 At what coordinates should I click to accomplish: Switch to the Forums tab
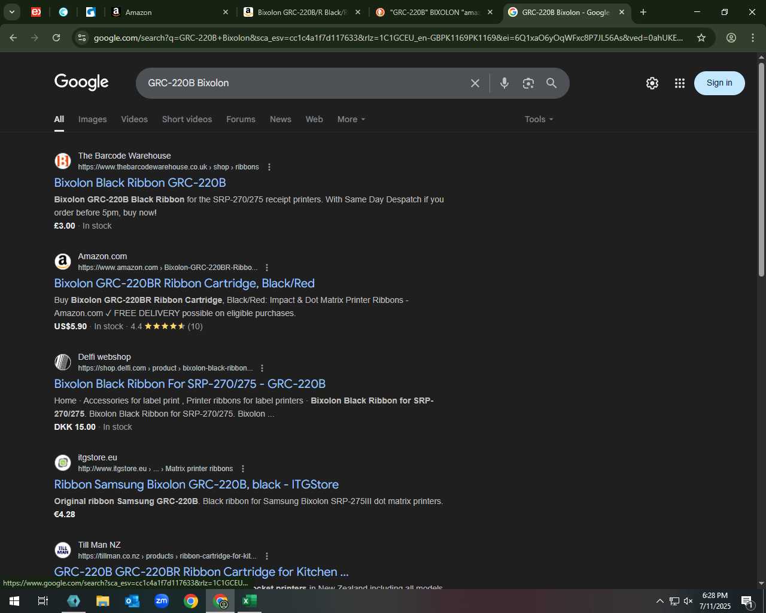[241, 119]
